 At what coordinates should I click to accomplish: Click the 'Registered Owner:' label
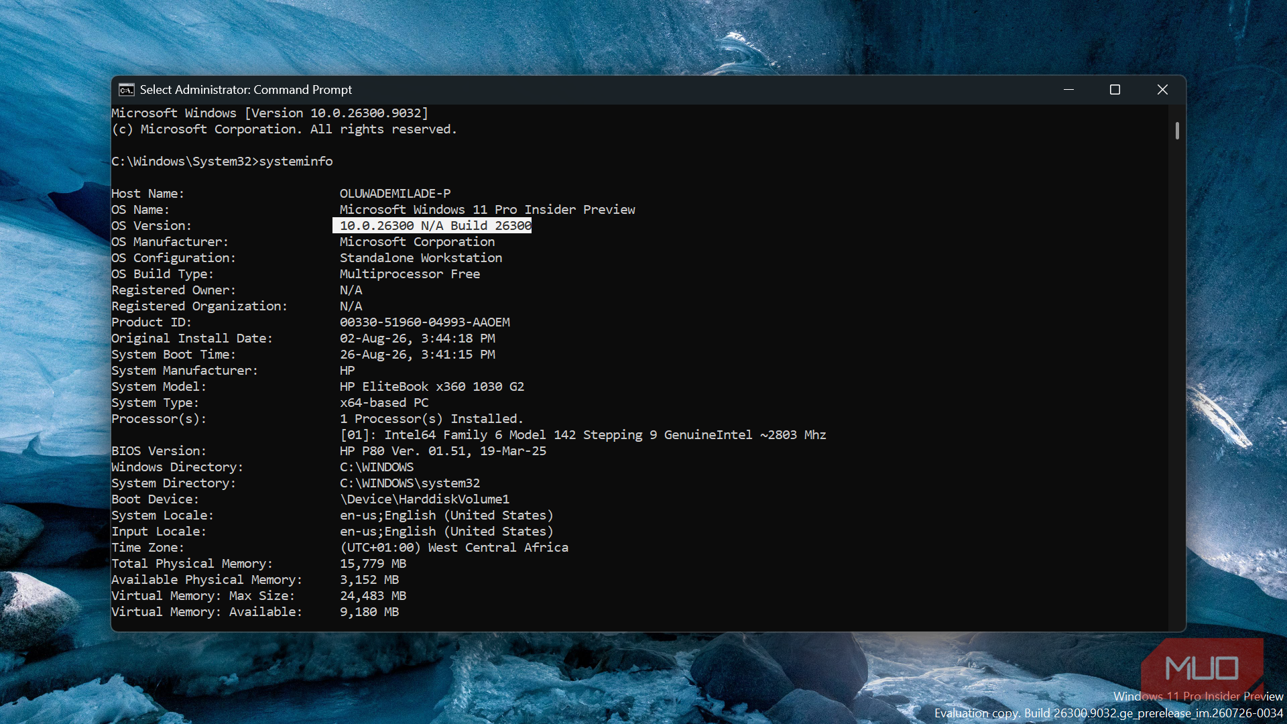[174, 290]
